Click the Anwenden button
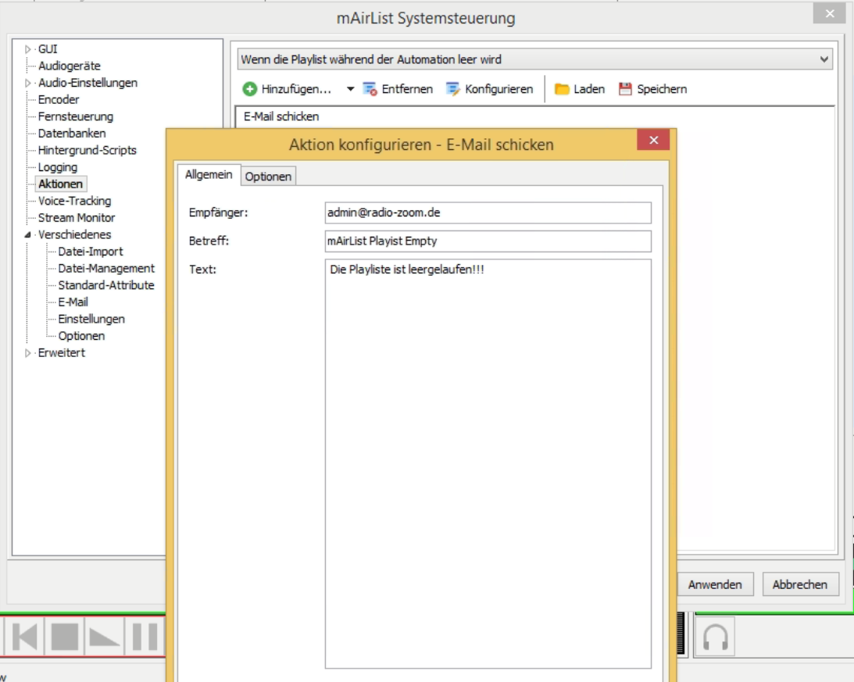854x682 pixels. 715,584
